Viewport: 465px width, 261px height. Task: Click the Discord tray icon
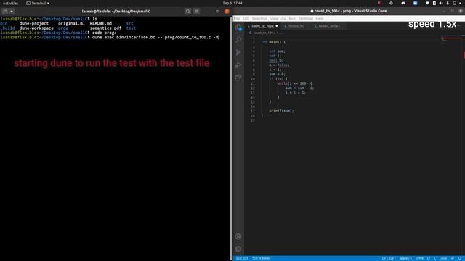pyautogui.click(x=403, y=3)
